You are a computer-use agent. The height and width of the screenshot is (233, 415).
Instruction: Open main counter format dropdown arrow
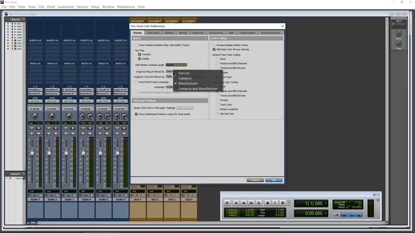[326, 203]
